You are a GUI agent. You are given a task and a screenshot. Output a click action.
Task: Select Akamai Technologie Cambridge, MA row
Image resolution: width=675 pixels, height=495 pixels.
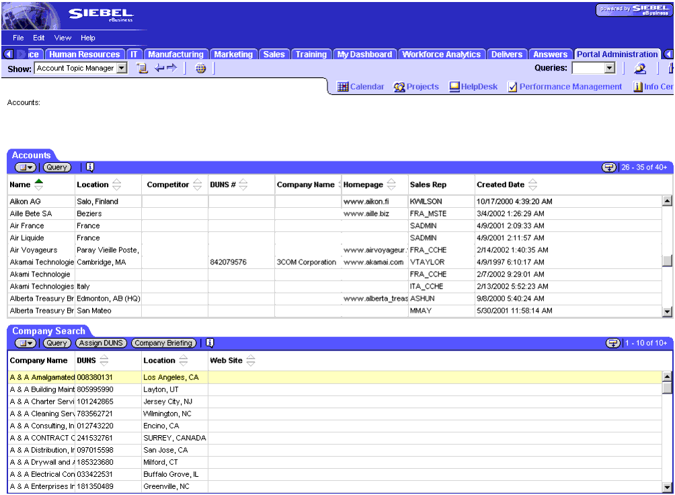[335, 262]
